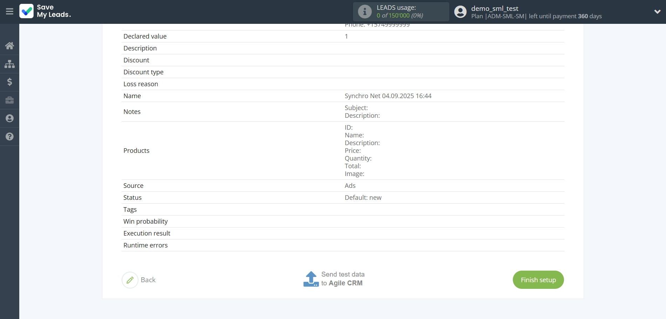Image resolution: width=666 pixels, height=319 pixels.
Task: Select the Name row value Synchro Net
Action: point(388,96)
